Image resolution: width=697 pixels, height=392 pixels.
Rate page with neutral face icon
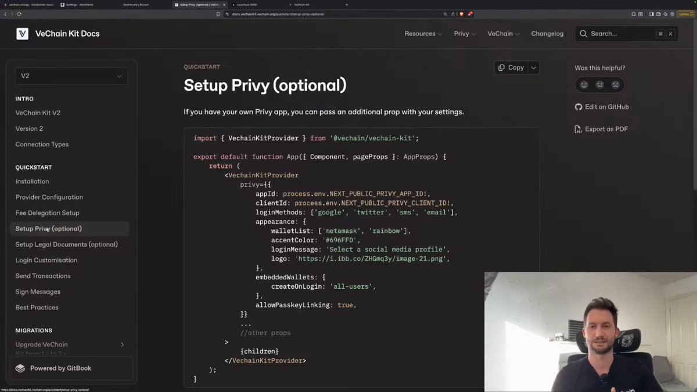[x=600, y=85]
